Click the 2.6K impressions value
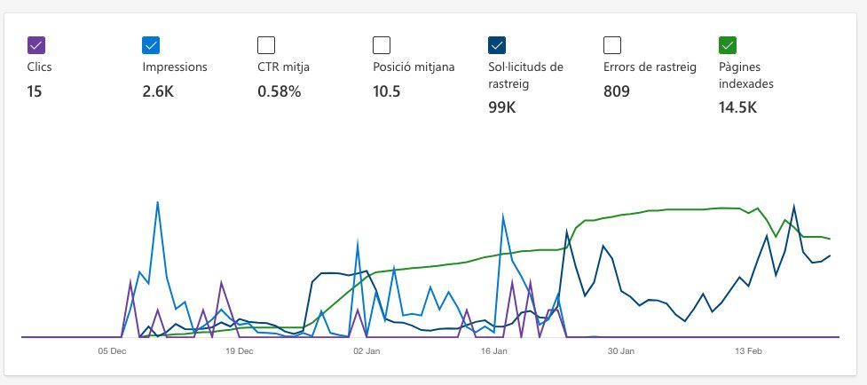 (158, 91)
